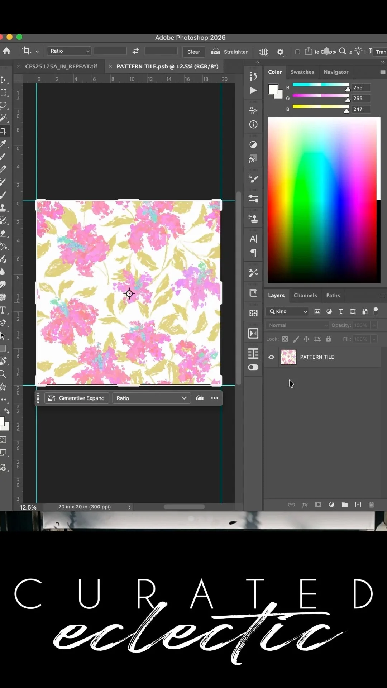Image resolution: width=387 pixels, height=688 pixels.
Task: Open the Actions panel play icon
Action: (x=253, y=90)
